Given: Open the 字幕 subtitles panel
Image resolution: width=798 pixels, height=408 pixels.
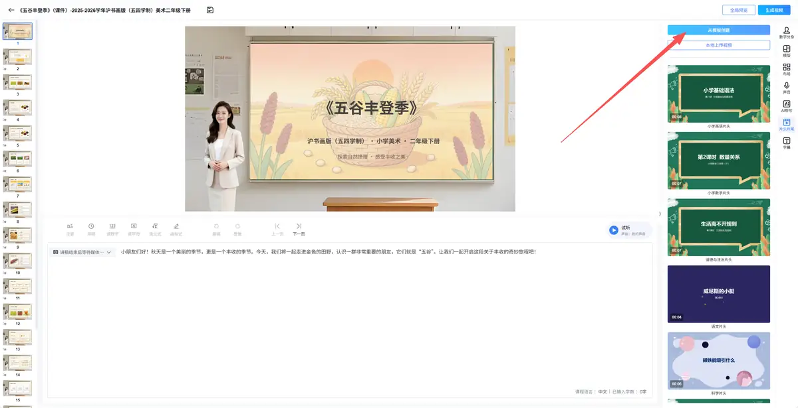Looking at the screenshot, I should [x=787, y=143].
